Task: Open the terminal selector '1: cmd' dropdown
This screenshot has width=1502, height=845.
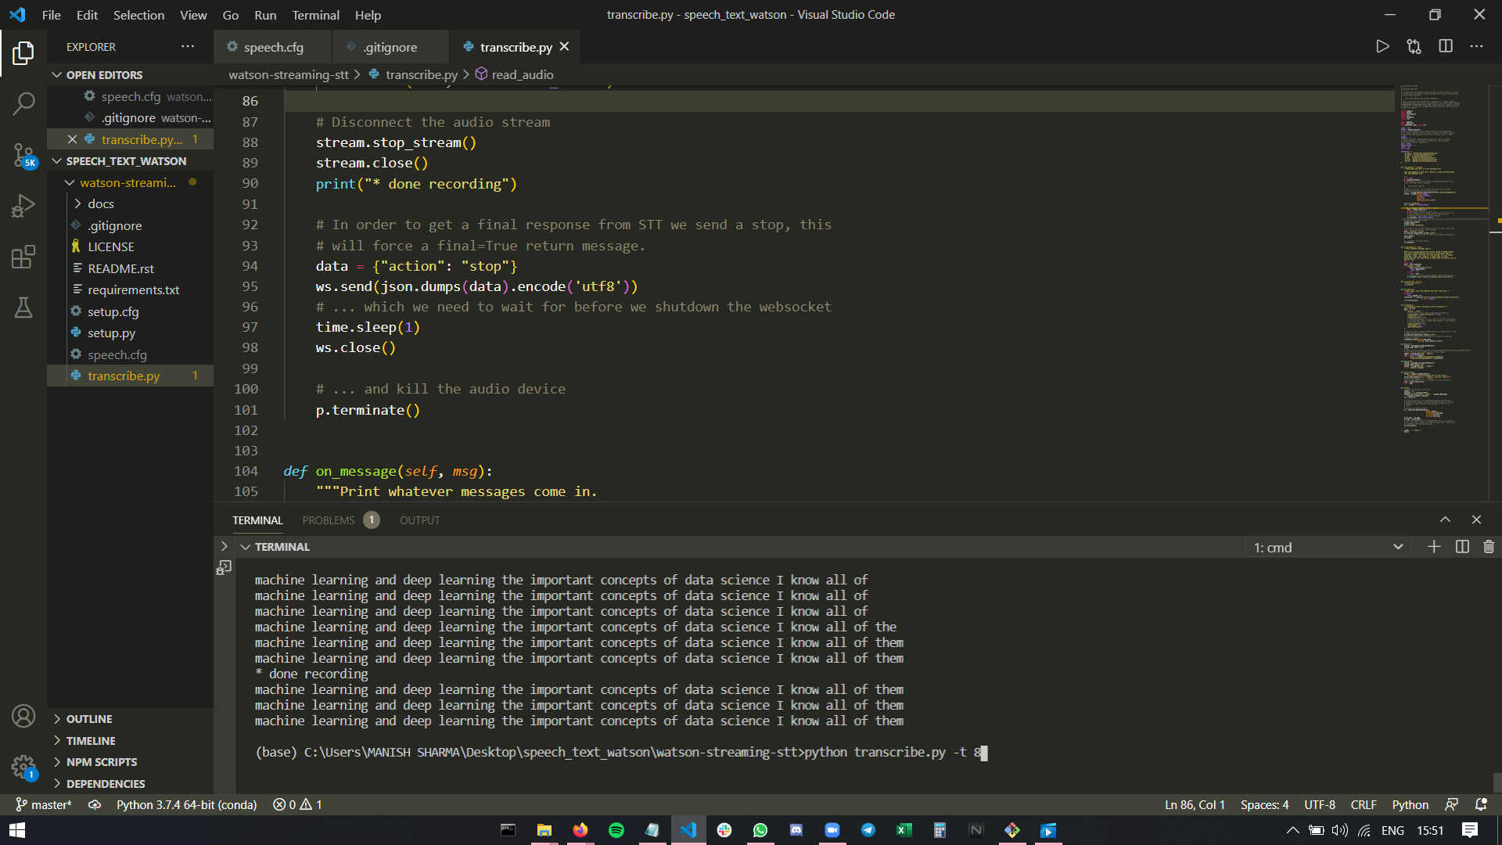Action: click(x=1328, y=547)
